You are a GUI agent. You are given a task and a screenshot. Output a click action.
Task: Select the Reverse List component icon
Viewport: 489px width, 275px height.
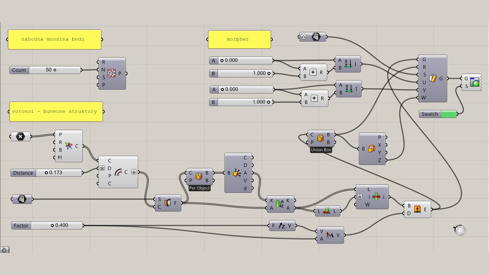tap(327, 211)
